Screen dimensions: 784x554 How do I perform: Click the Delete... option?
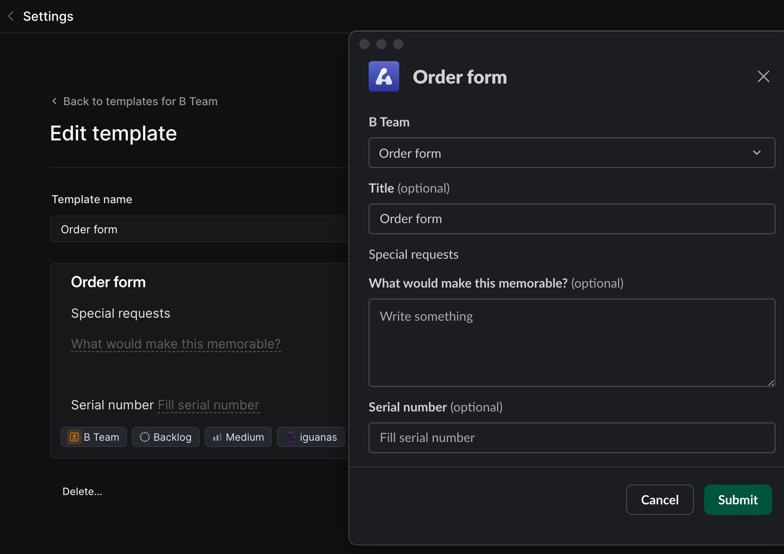tap(82, 491)
